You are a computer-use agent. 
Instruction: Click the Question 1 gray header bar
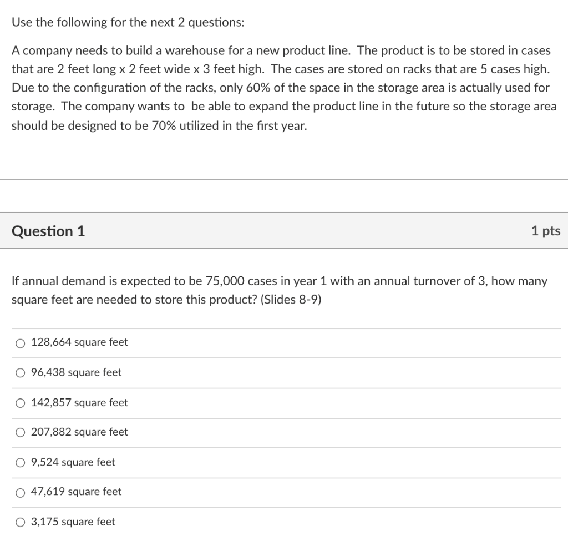[284, 231]
